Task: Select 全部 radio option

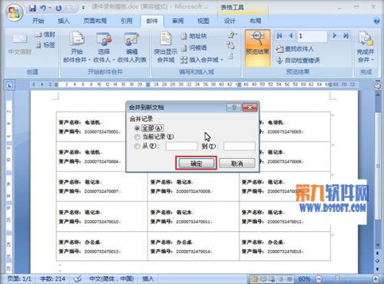Action: point(149,128)
